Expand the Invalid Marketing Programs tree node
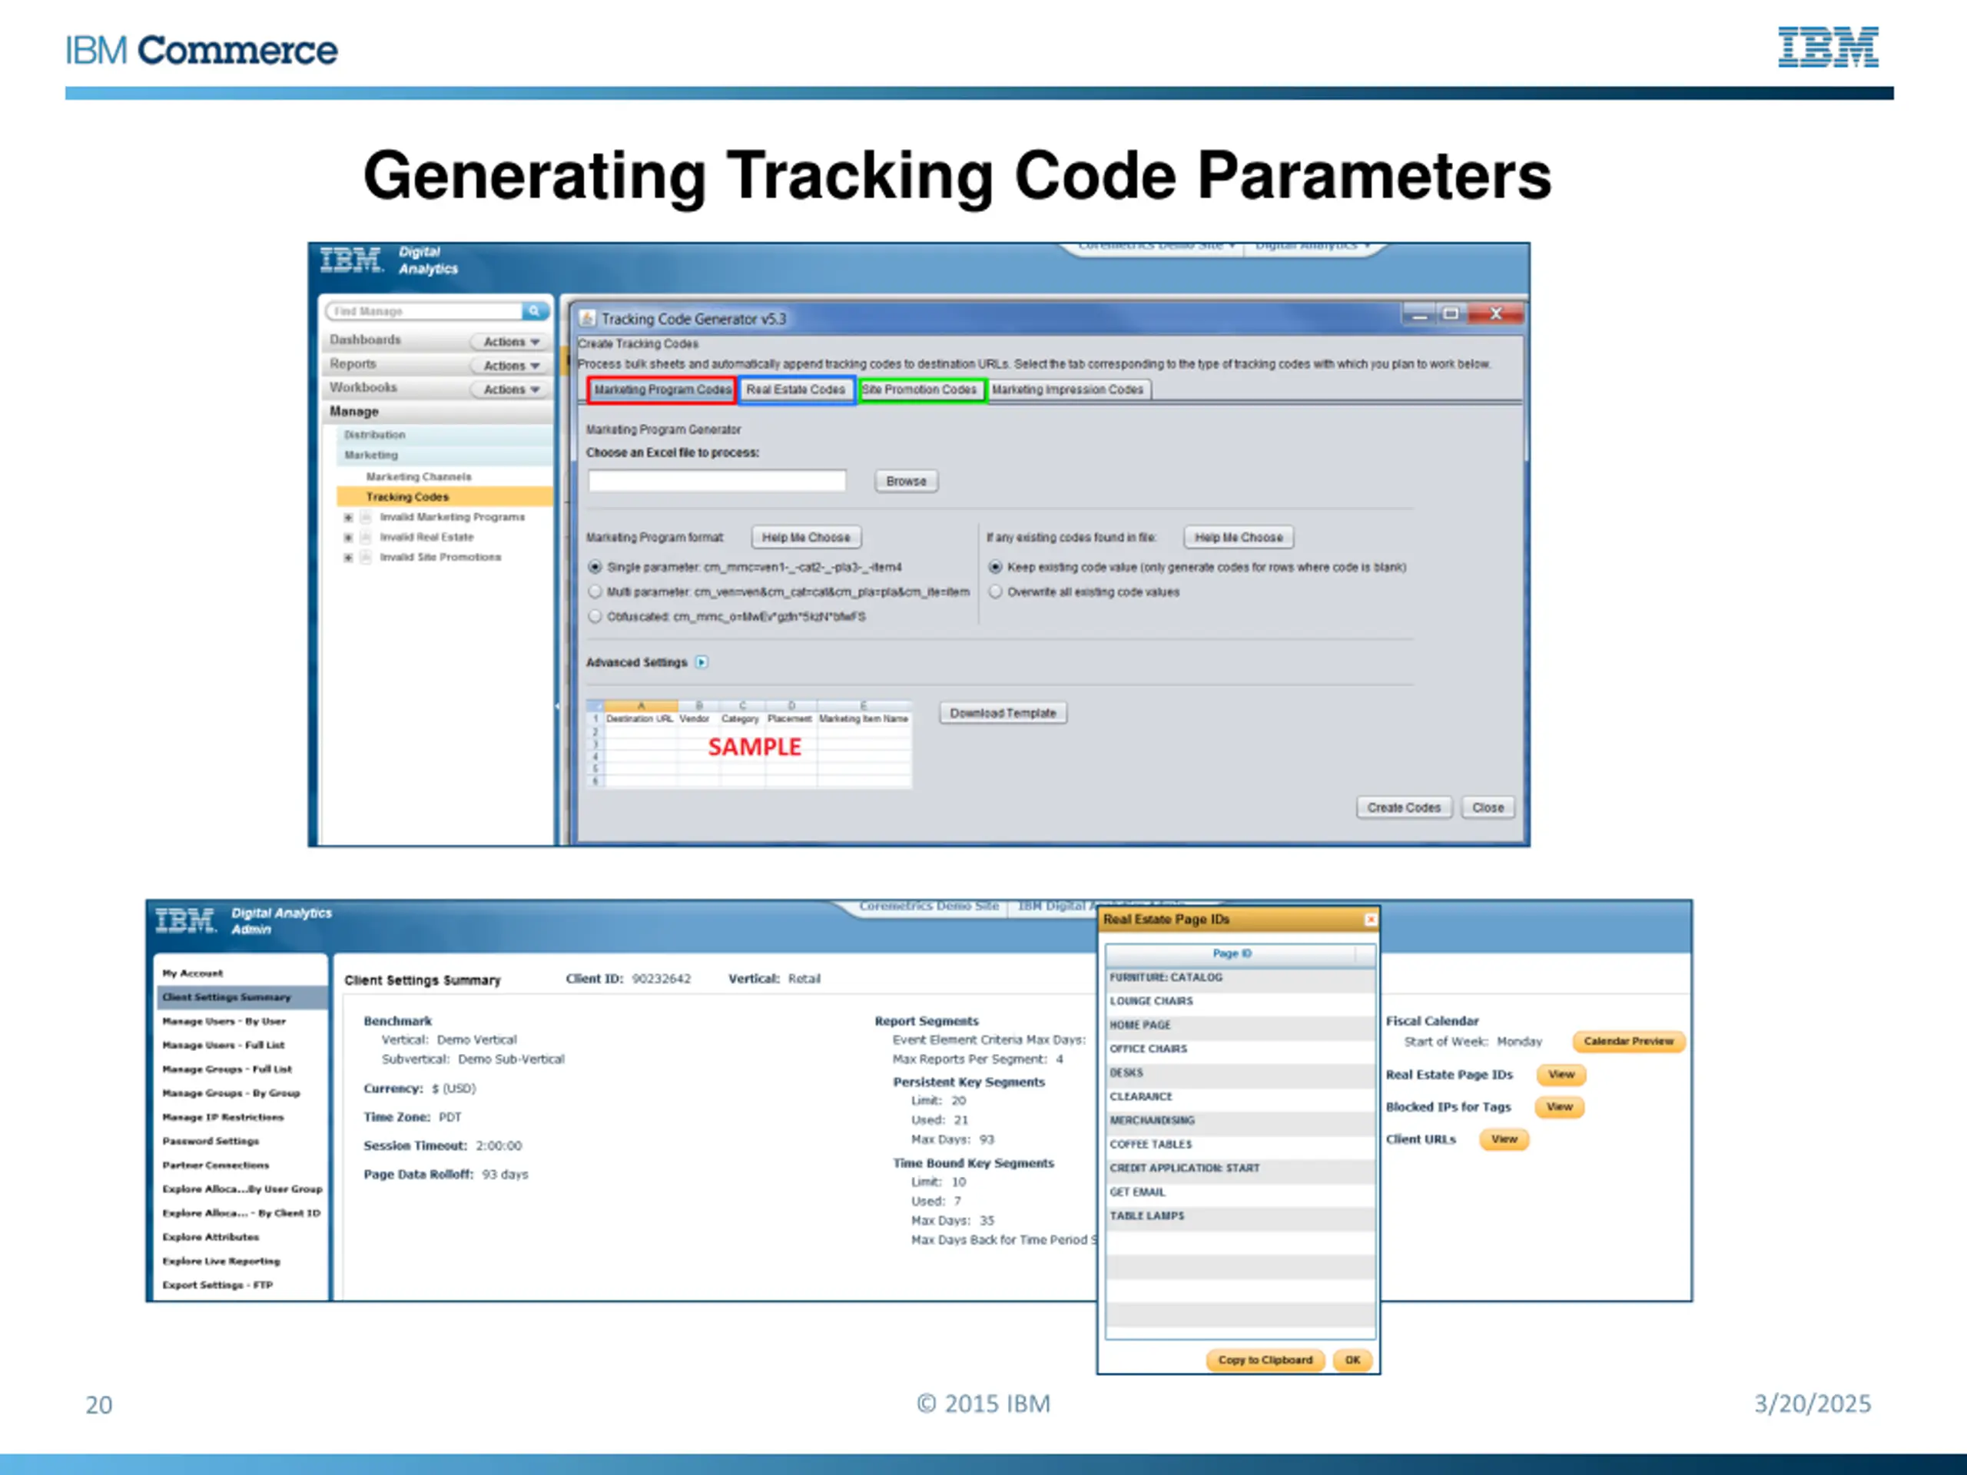This screenshot has height=1475, width=1967. 349,518
